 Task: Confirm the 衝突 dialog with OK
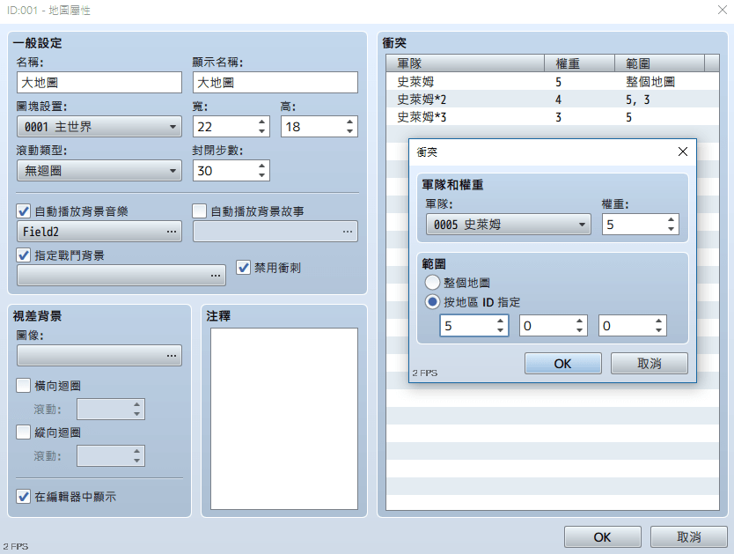562,363
